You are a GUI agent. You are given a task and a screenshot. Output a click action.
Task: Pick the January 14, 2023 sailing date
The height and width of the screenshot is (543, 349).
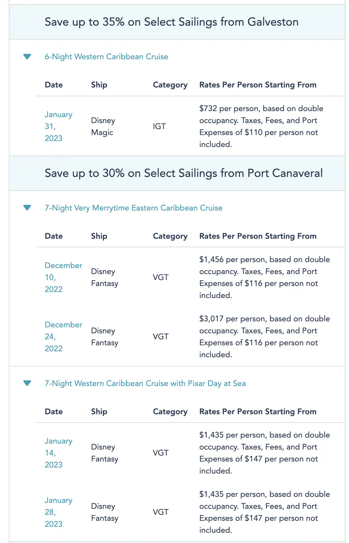pyautogui.click(x=58, y=453)
